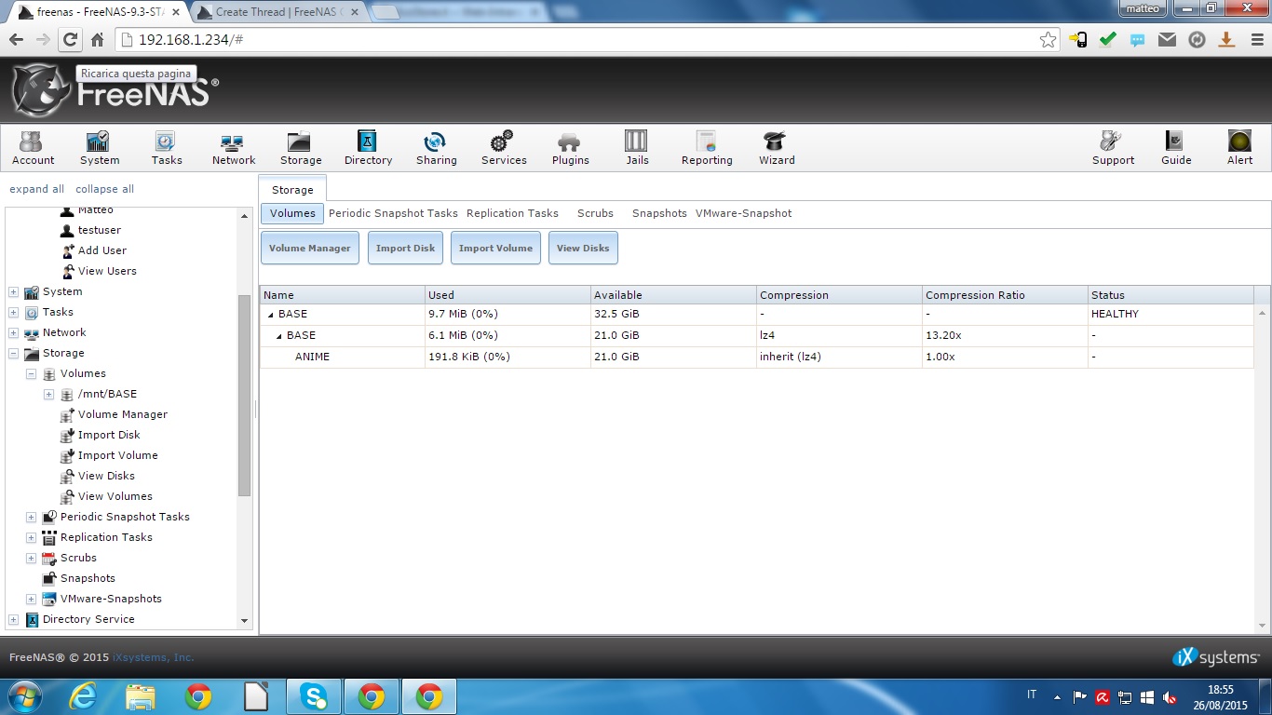Collapse the Volumes tree node
Image resolution: width=1272 pixels, height=715 pixels.
(x=31, y=374)
